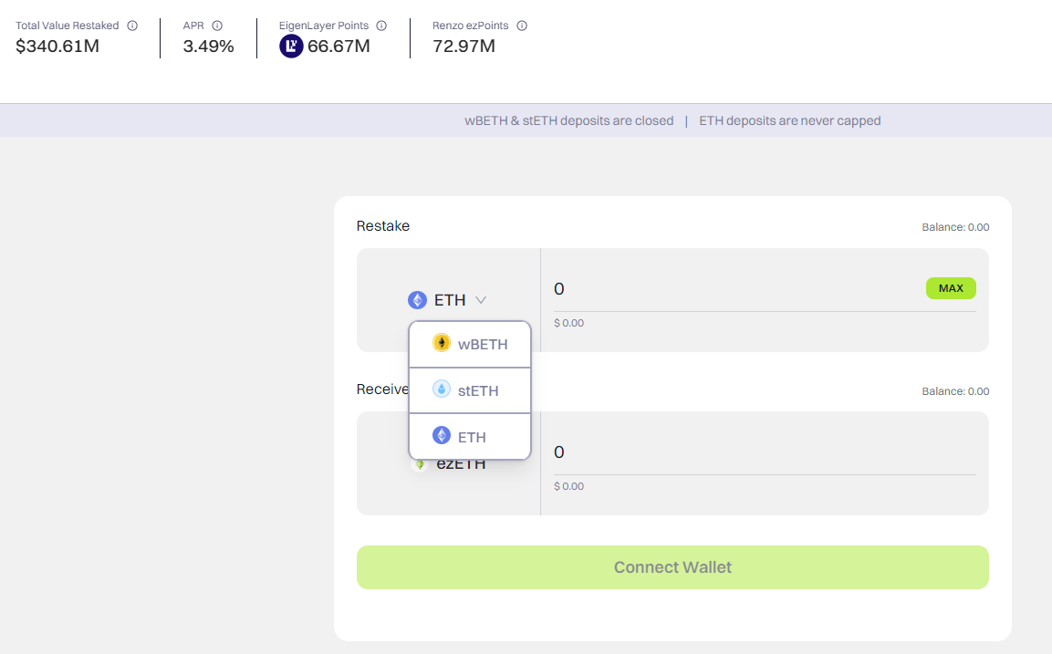The image size is (1052, 654).
Task: Click the wBETH coin icon in dropdown
Action: [442, 343]
